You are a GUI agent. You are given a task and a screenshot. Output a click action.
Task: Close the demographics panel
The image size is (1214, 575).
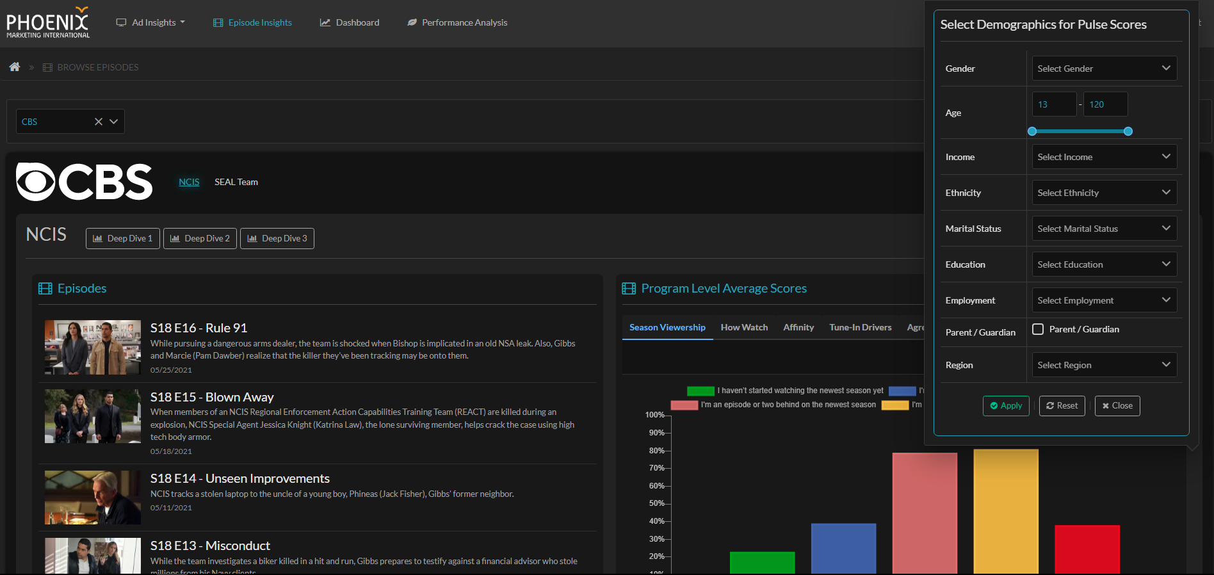1117,406
